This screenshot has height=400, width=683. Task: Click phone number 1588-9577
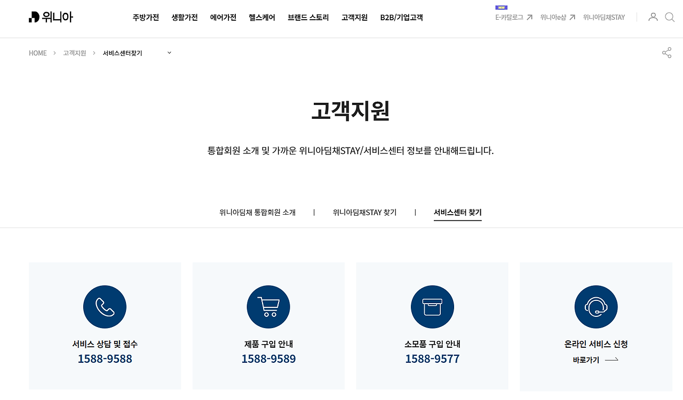[432, 359]
